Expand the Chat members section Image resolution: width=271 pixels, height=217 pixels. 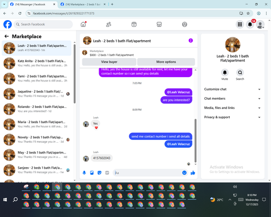[x=233, y=99]
